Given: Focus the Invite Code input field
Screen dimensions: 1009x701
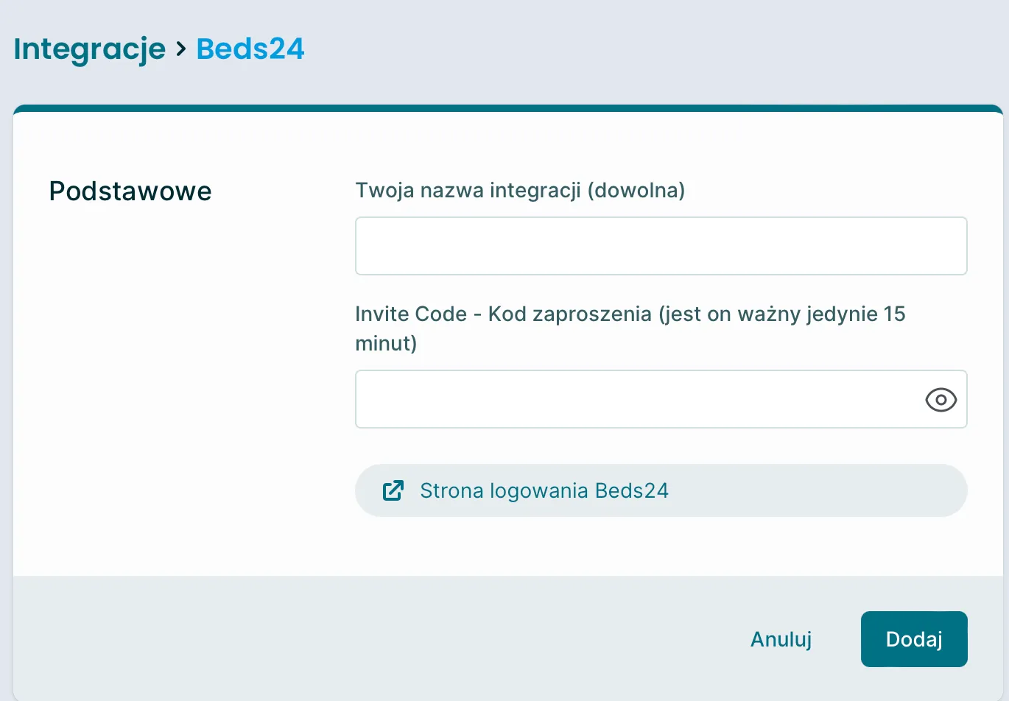Looking at the screenshot, I should (661, 399).
